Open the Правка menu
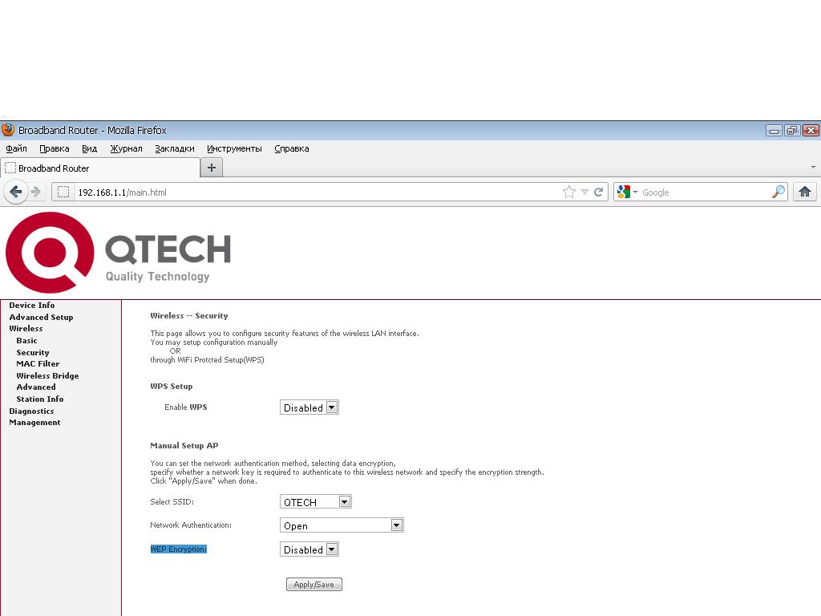Screen dimensions: 821x616 (55, 148)
